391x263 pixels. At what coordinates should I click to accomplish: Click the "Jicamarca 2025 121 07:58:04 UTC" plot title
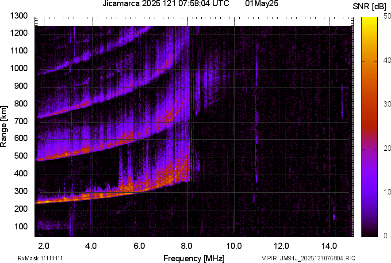[166, 4]
